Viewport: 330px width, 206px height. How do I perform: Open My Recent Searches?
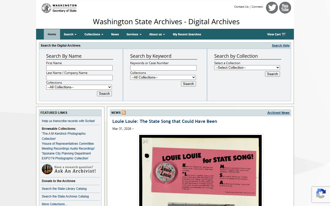click(x=187, y=34)
